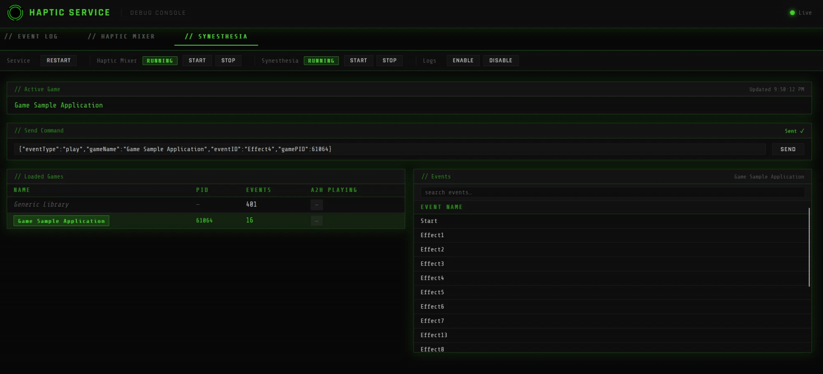The width and height of the screenshot is (823, 374).
Task: Toggle A2H playing for Generic Library
Action: coord(316,205)
